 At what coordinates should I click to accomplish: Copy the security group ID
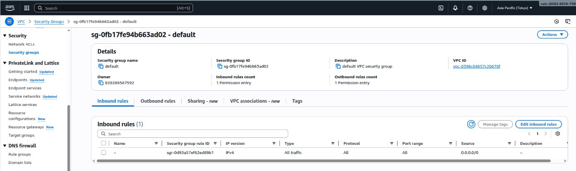219,66
